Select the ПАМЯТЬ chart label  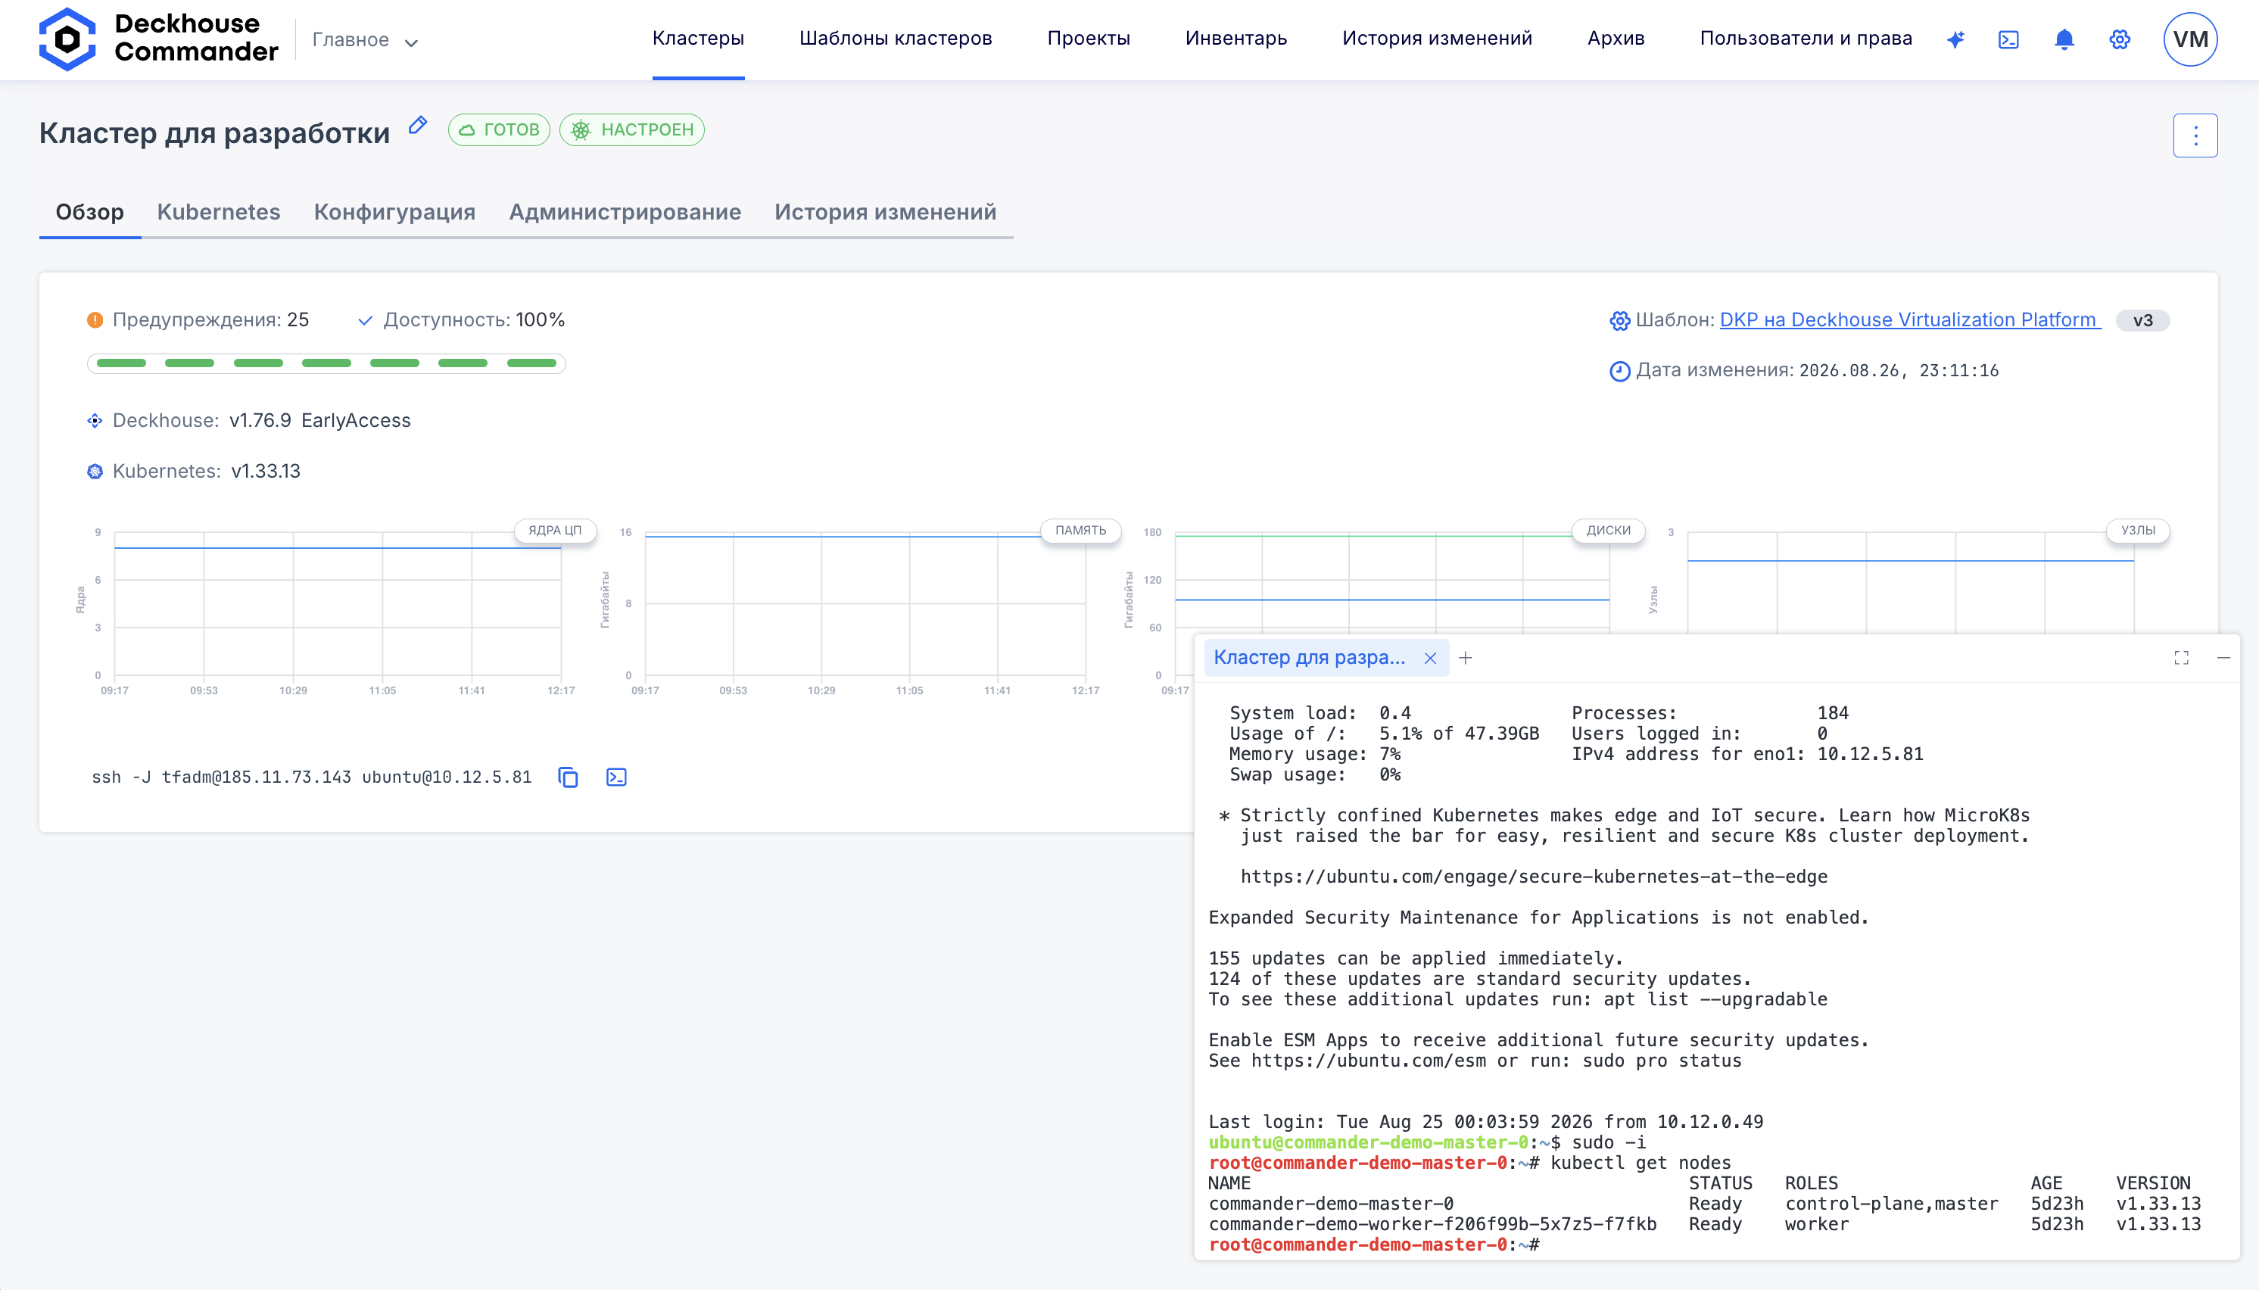click(x=1080, y=530)
